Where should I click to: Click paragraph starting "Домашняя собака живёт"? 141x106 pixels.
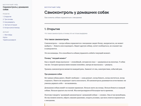point(85,89)
